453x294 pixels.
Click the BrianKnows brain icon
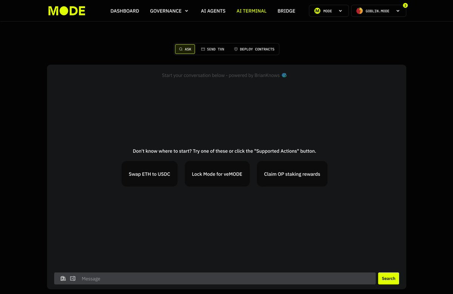(x=284, y=75)
